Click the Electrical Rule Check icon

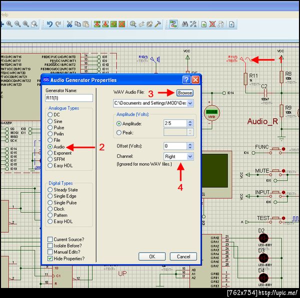tap(231, 24)
